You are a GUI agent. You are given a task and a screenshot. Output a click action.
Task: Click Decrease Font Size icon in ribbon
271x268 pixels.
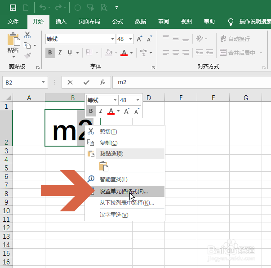149,39
